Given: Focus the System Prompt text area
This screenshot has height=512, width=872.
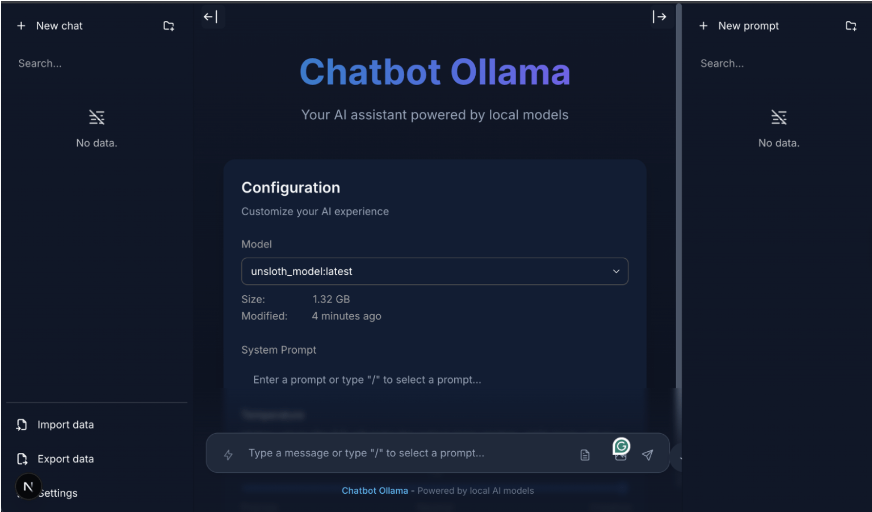Looking at the screenshot, I should click(435, 380).
